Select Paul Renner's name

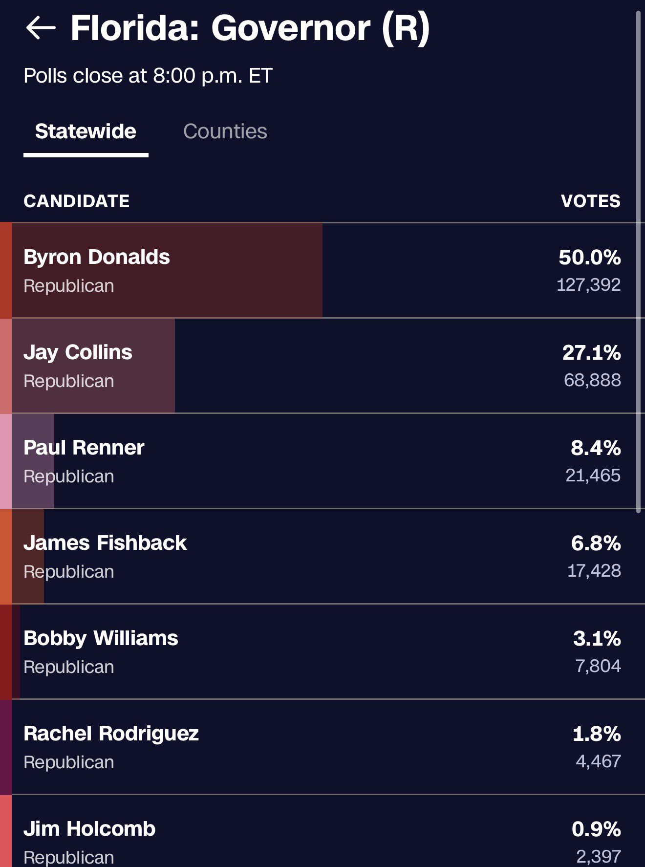[x=84, y=447]
